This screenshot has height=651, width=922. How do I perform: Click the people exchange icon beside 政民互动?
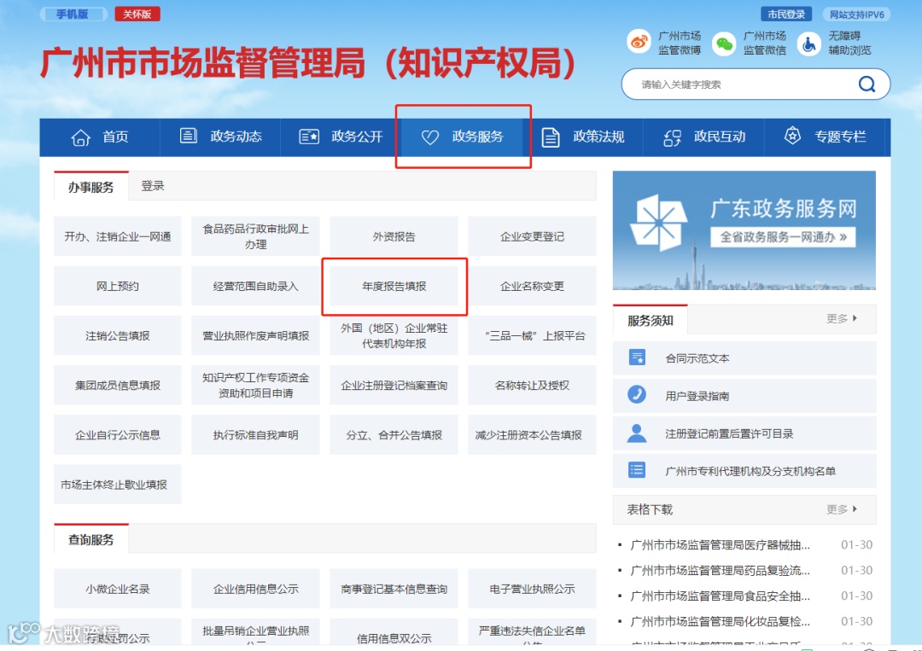click(672, 137)
